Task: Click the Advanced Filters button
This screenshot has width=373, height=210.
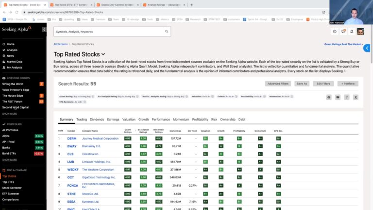Action: 278,84
